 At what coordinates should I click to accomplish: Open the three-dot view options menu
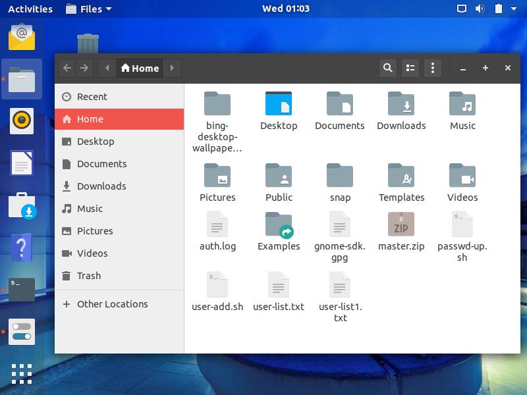point(433,68)
